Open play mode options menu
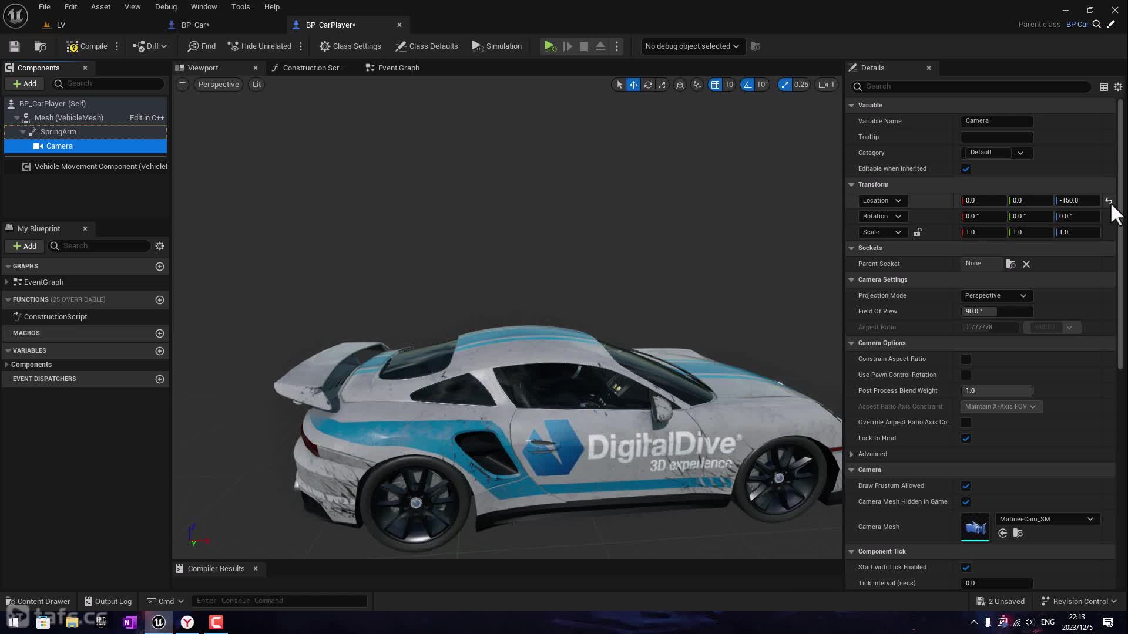 (x=617, y=46)
